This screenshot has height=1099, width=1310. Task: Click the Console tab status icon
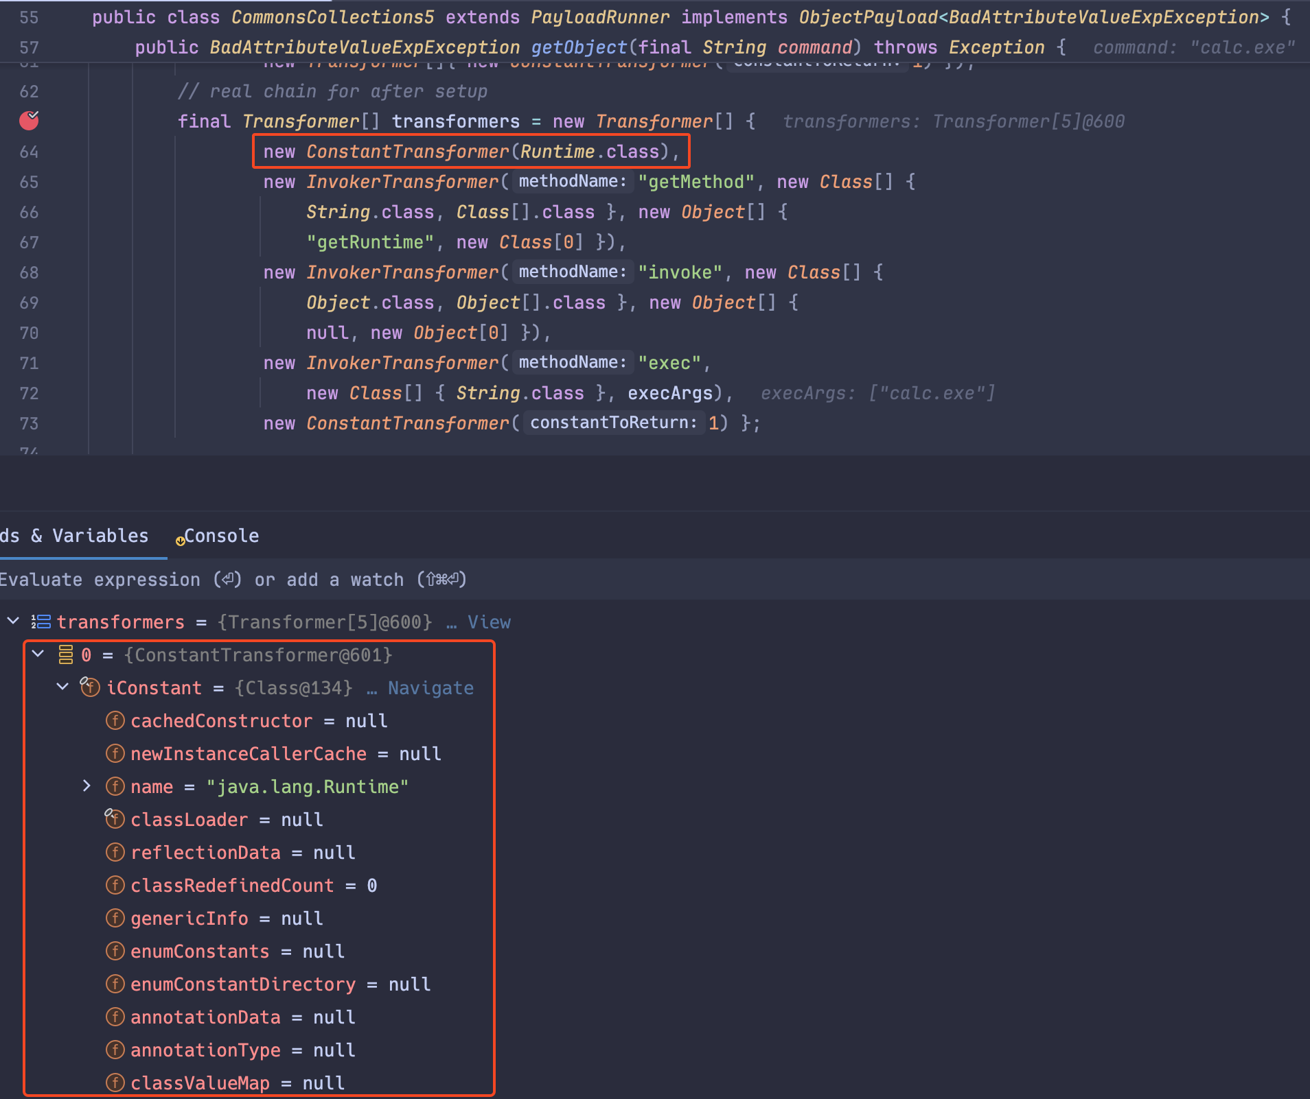[x=180, y=541]
